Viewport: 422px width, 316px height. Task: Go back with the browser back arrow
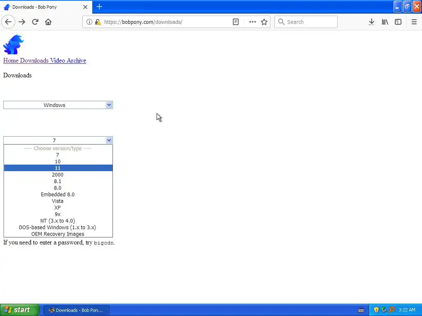(x=8, y=22)
